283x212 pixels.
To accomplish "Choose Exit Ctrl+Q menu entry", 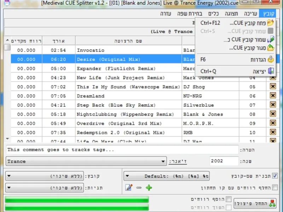I will pyautogui.click(x=236, y=71).
